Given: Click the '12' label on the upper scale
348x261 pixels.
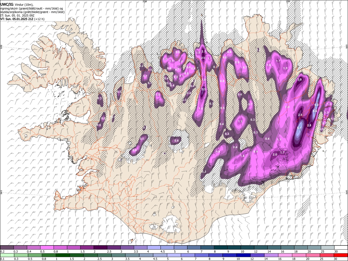Looking at the screenshot, I should tap(256, 251).
